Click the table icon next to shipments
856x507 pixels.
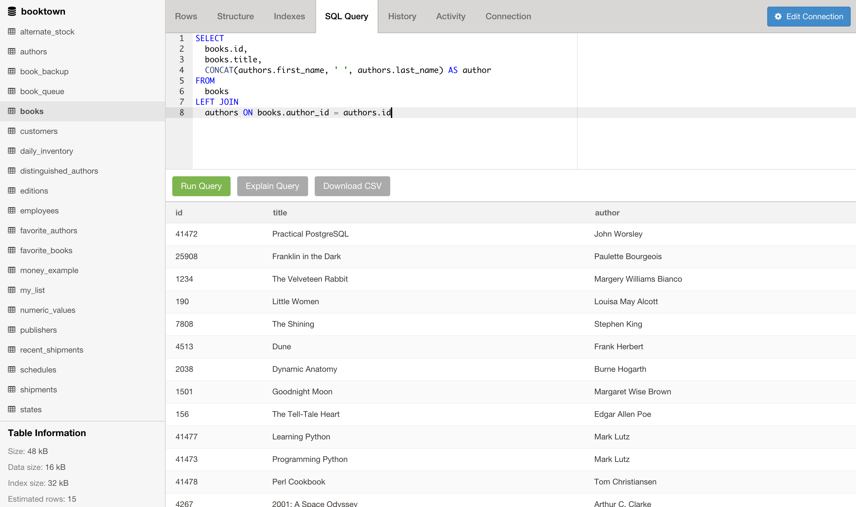[x=12, y=389]
